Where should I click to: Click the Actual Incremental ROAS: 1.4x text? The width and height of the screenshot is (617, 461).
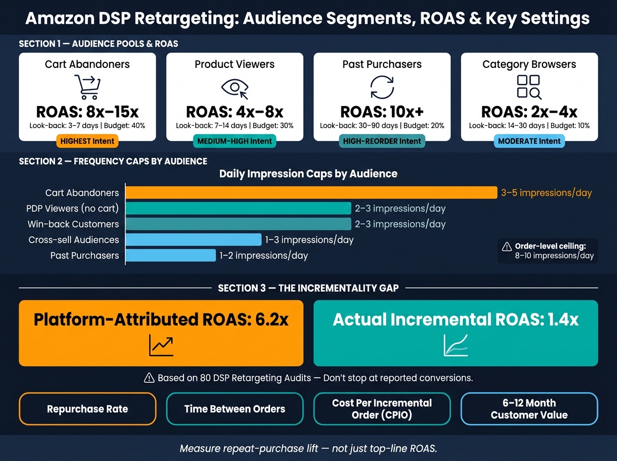[456, 319]
